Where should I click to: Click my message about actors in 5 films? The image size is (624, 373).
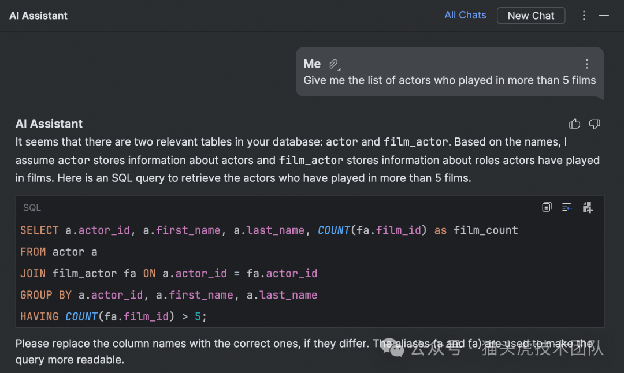(x=450, y=81)
